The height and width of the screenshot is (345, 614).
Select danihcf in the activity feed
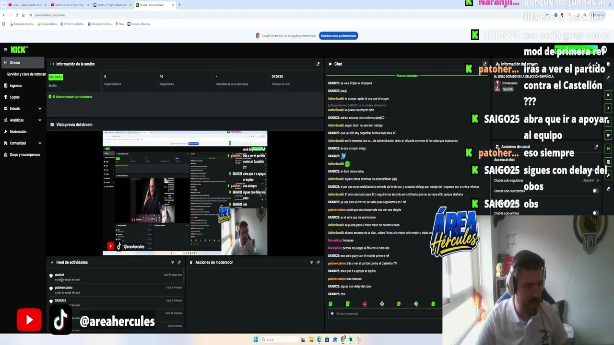point(59,275)
